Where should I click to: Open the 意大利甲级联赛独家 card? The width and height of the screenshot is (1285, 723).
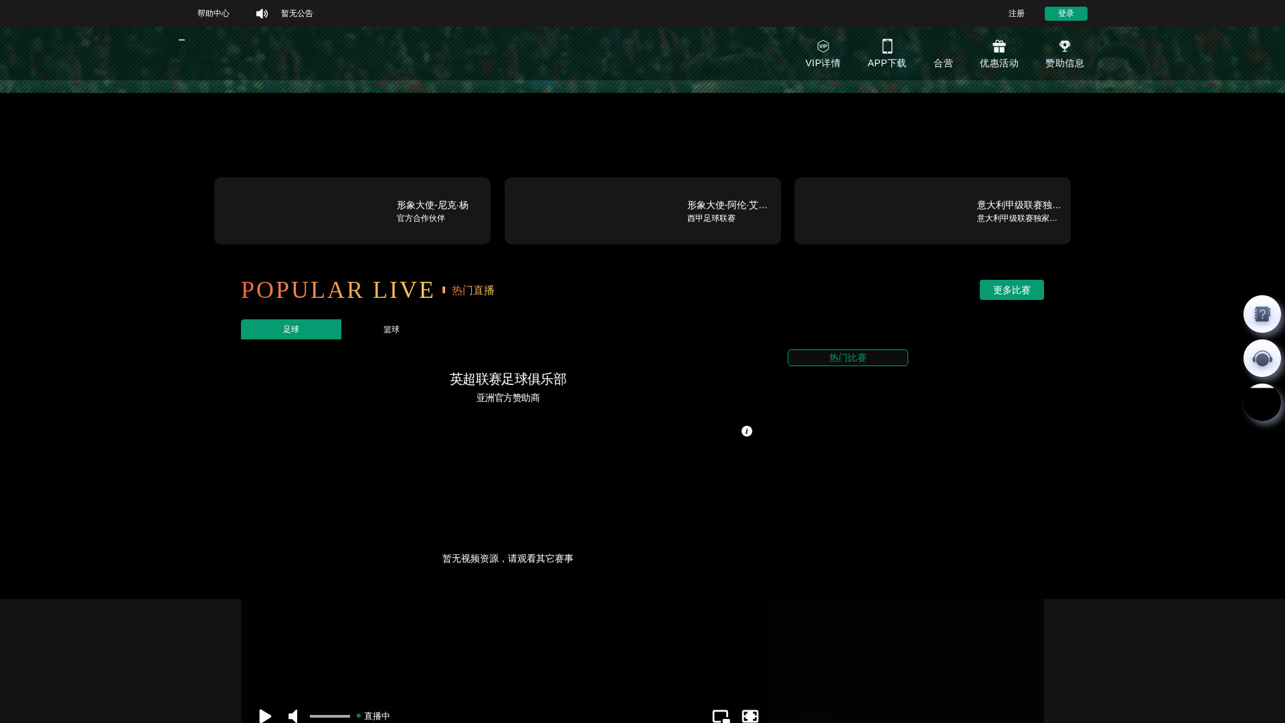932,211
